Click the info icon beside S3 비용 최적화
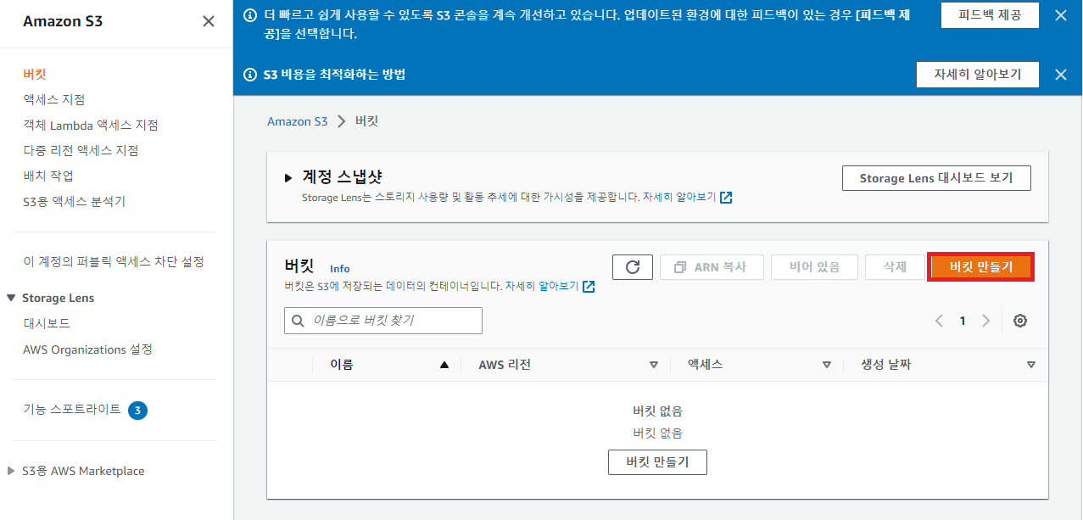This screenshot has height=520, width=1083. [250, 75]
